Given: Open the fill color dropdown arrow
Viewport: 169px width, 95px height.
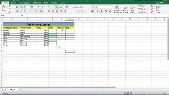Looking at the screenshot, I should 39,11.
